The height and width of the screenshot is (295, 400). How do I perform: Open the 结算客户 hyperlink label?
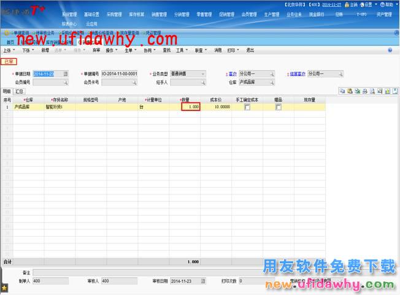[298, 74]
